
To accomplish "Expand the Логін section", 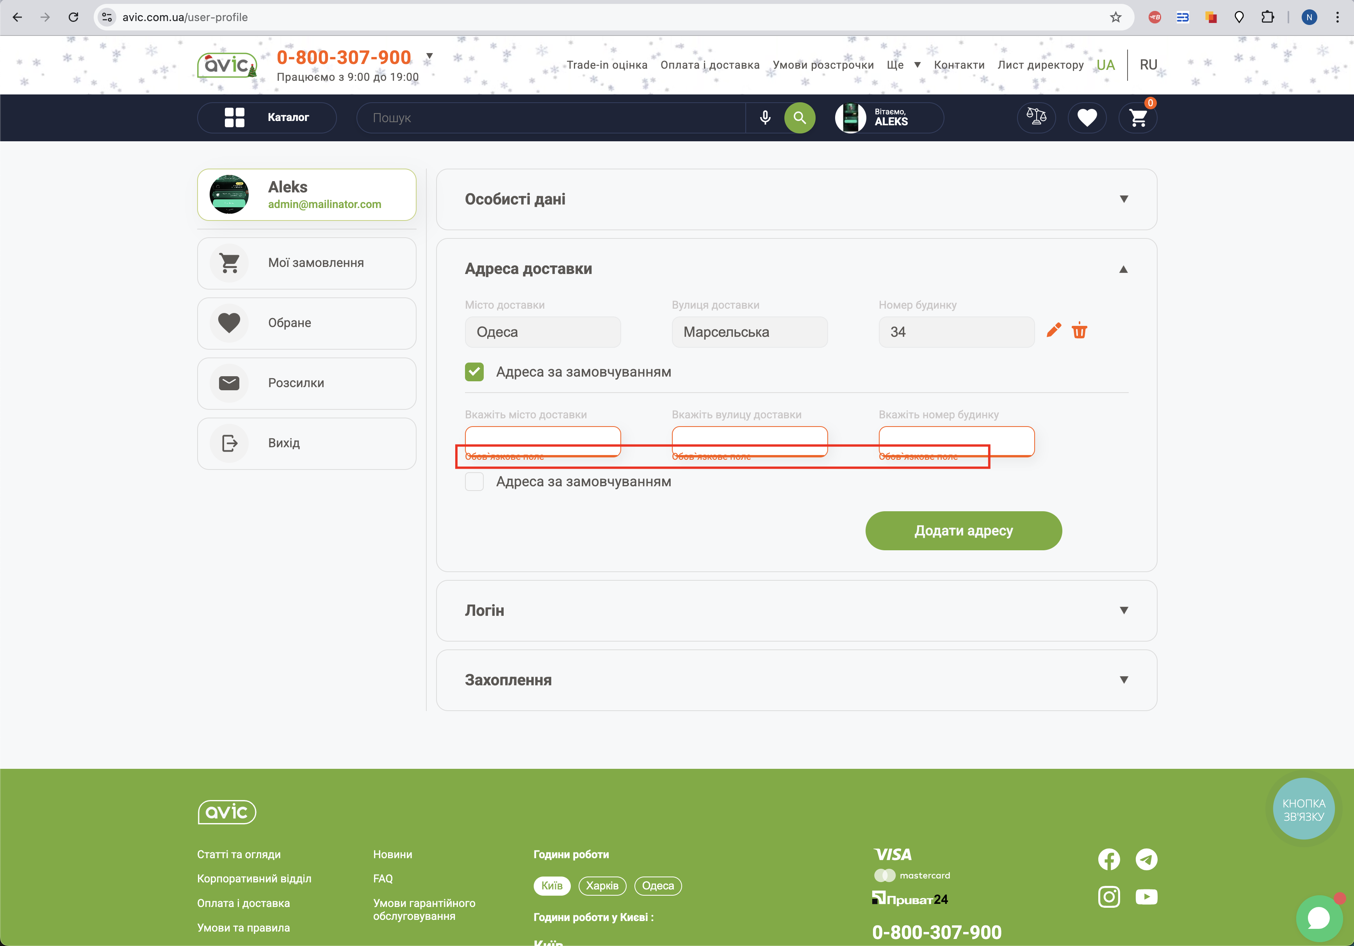I will point(1123,611).
